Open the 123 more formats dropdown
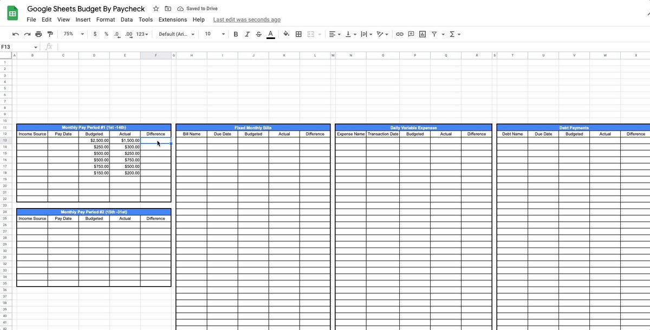Image resolution: width=650 pixels, height=330 pixels. pos(142,34)
